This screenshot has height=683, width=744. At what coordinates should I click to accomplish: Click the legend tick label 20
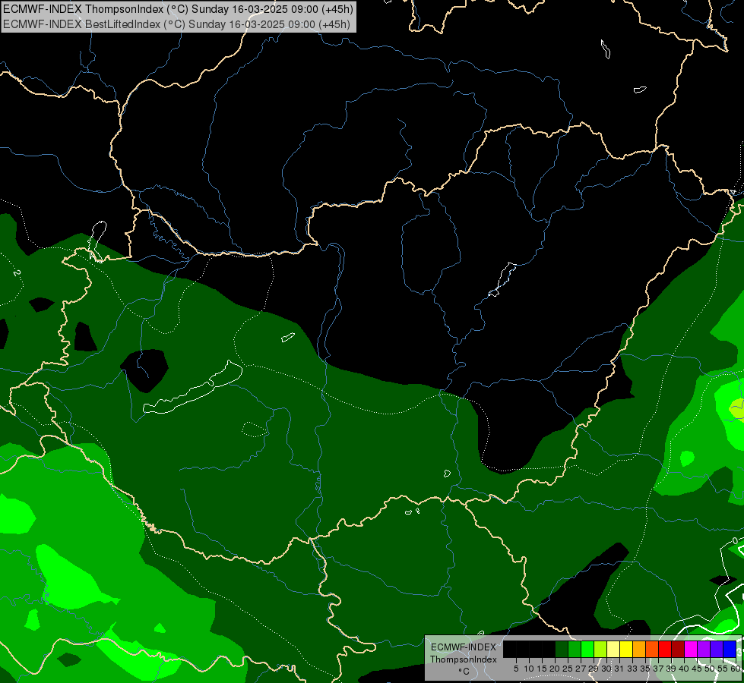[554, 669]
